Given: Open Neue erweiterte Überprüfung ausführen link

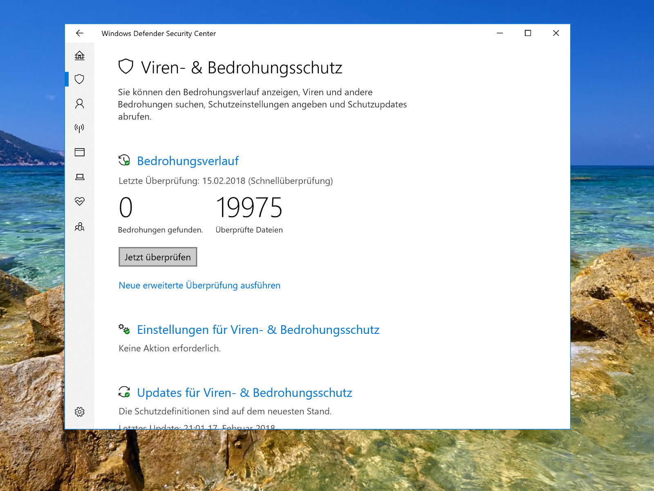Looking at the screenshot, I should (199, 285).
